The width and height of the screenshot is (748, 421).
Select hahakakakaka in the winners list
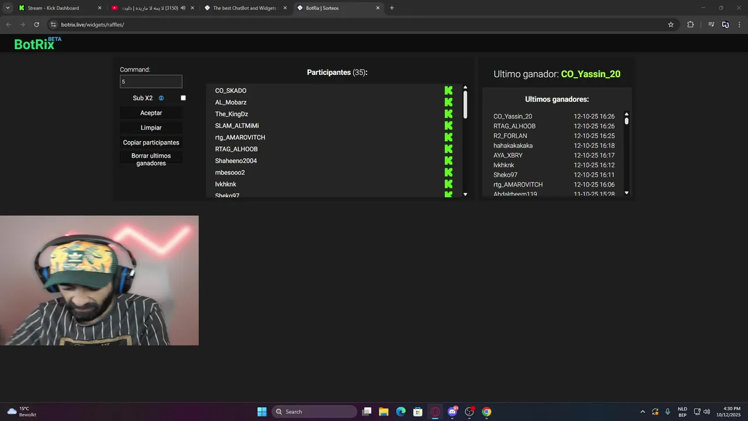513,146
